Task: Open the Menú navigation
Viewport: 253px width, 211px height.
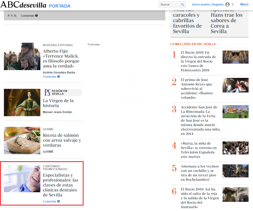Action: pos(244,4)
